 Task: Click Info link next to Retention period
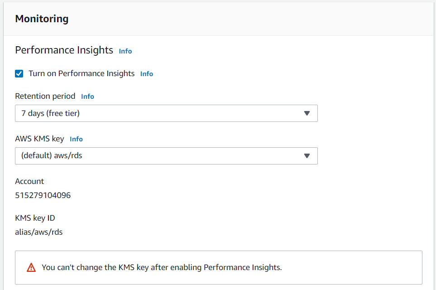pos(87,97)
